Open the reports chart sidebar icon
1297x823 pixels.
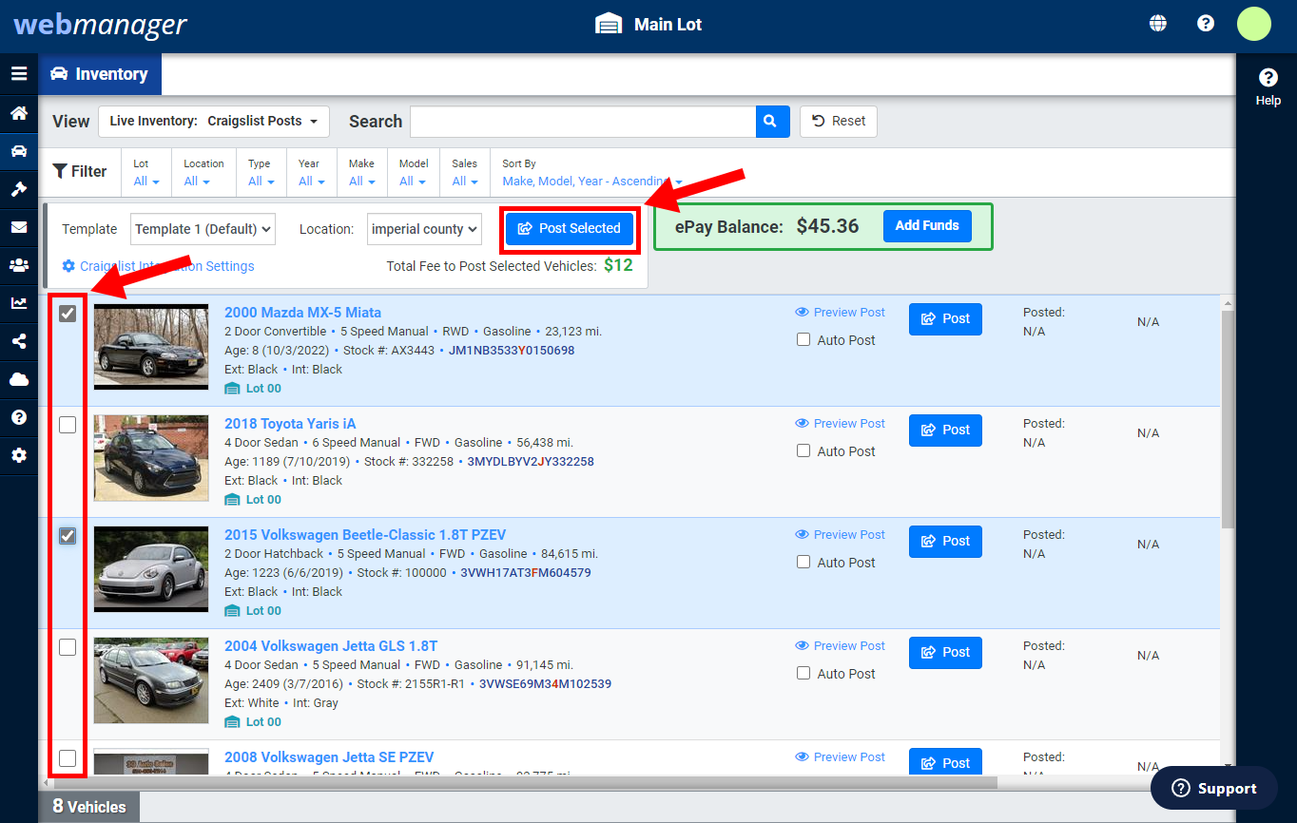click(x=18, y=303)
